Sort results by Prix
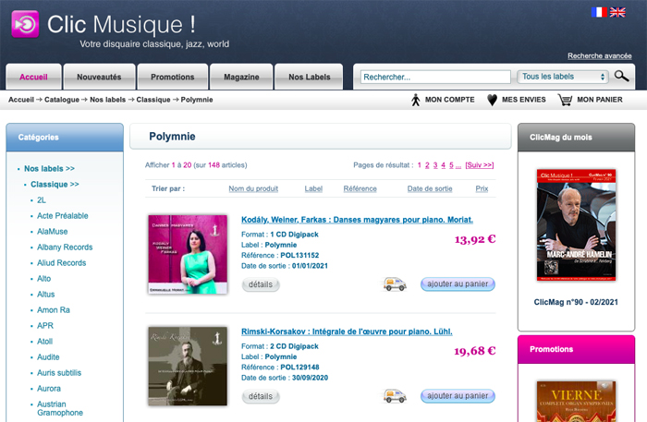This screenshot has width=647, height=422. tap(482, 188)
